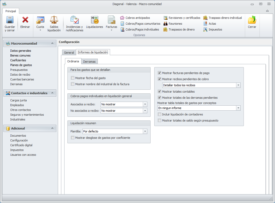Open Detallar todos los recibos dropdown
Viewport: 275px width, 203px height.
[x=238, y=85]
